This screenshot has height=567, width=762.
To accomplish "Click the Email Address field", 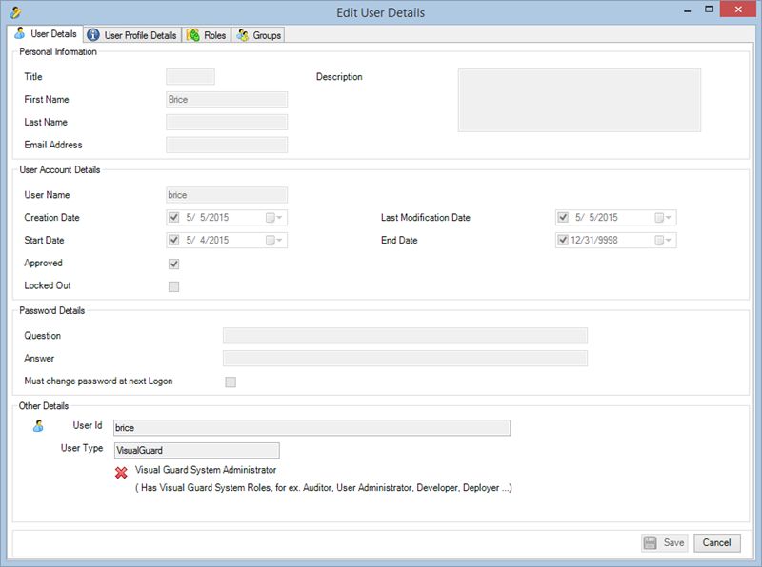I will pos(227,145).
